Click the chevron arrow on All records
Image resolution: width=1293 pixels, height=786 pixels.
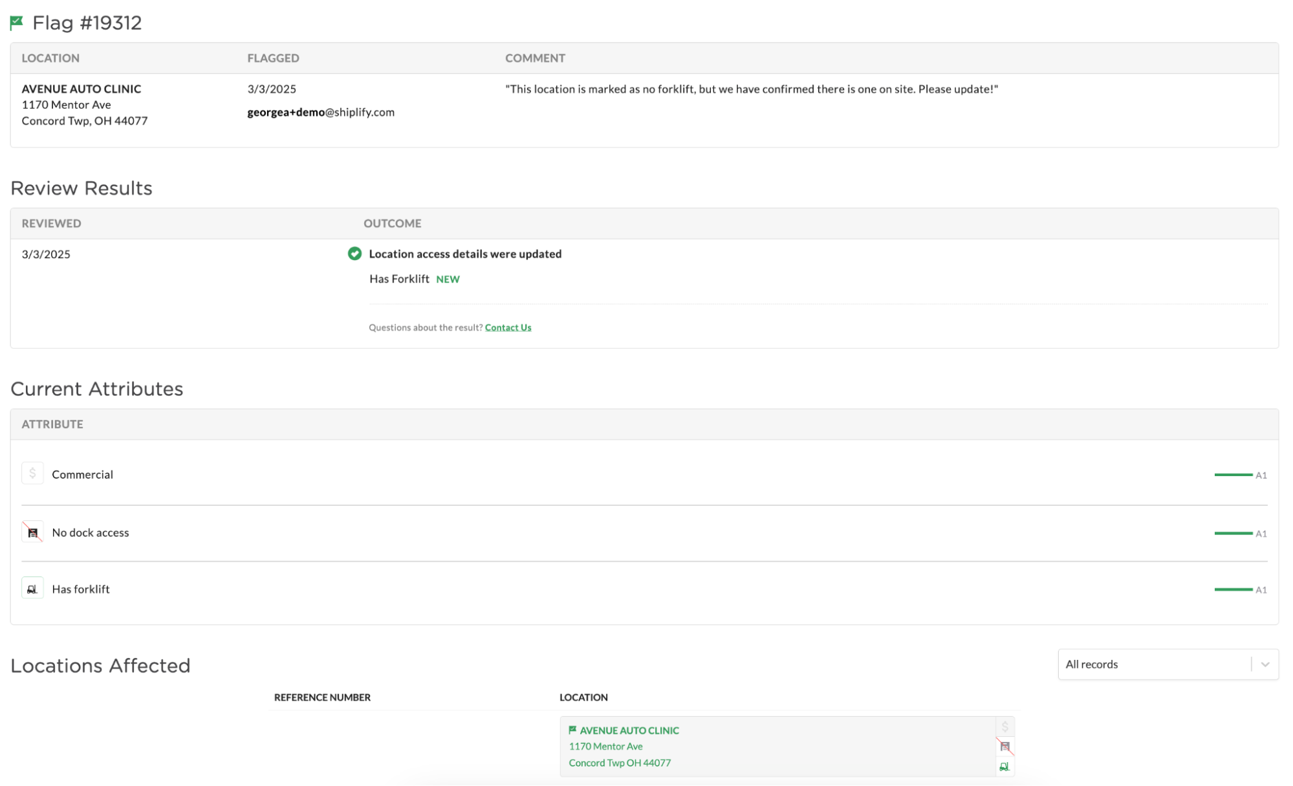tap(1265, 664)
